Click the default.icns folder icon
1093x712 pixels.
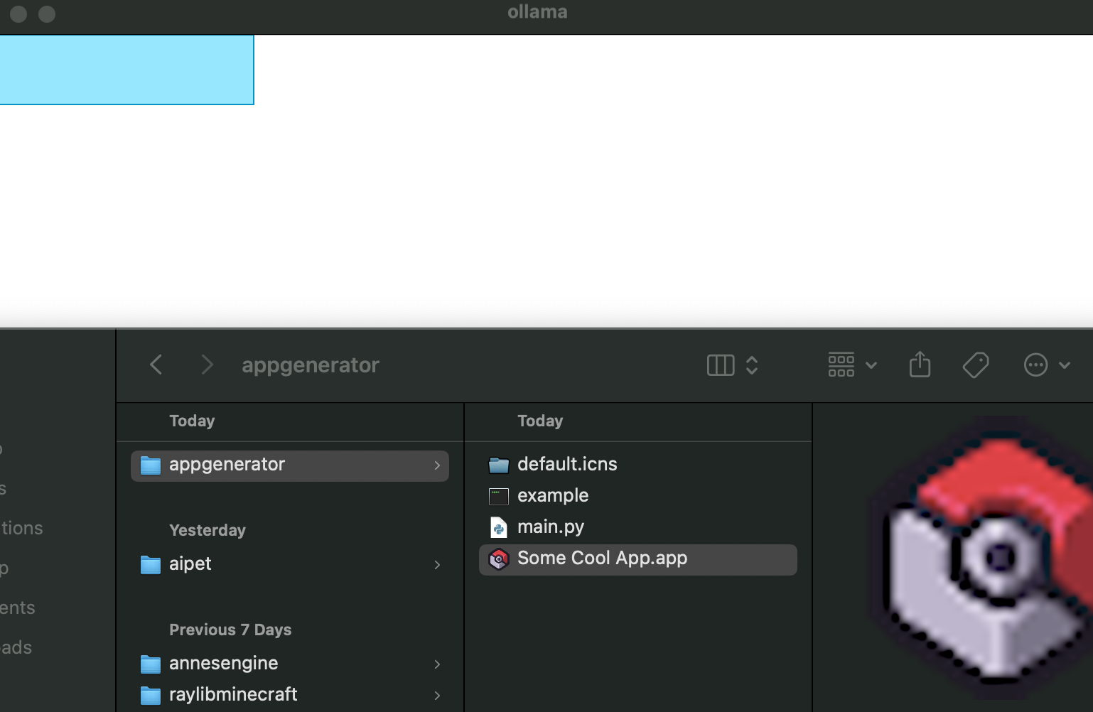click(499, 465)
